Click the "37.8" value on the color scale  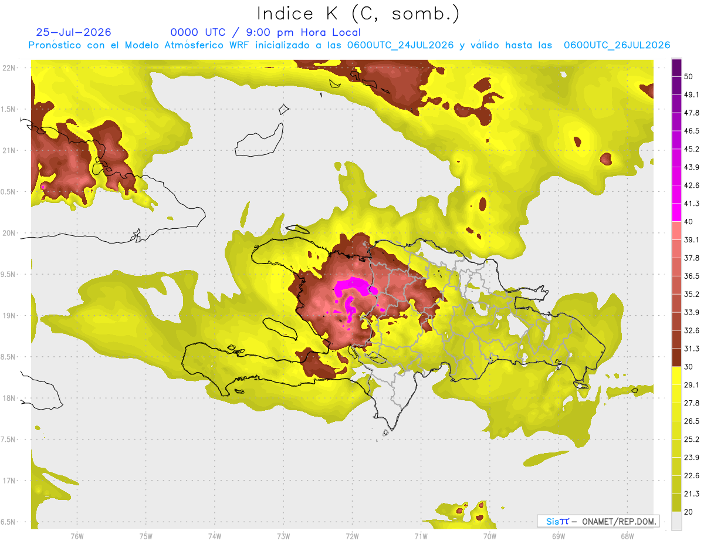point(692,258)
